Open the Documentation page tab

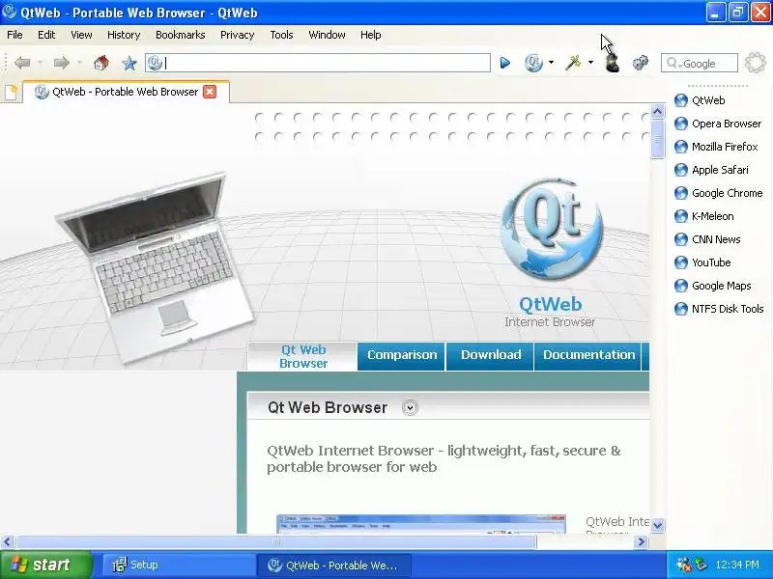[x=588, y=355]
